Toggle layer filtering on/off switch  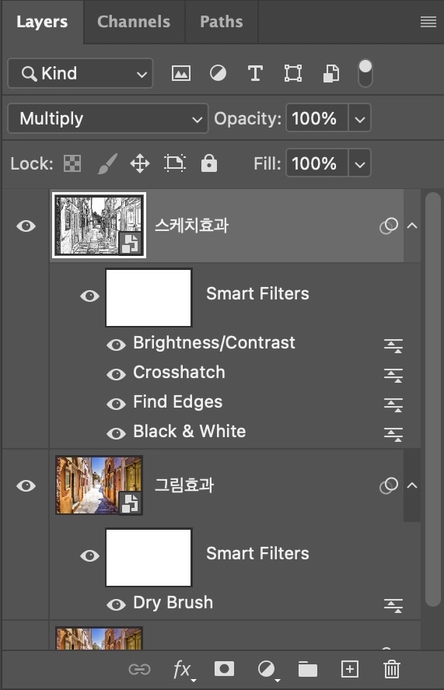click(365, 73)
